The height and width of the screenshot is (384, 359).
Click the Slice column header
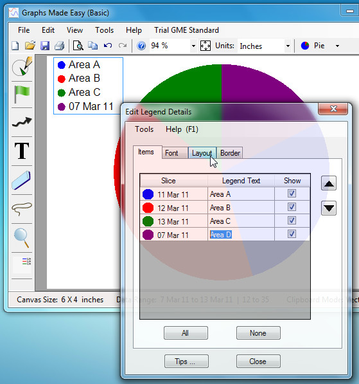pos(174,181)
